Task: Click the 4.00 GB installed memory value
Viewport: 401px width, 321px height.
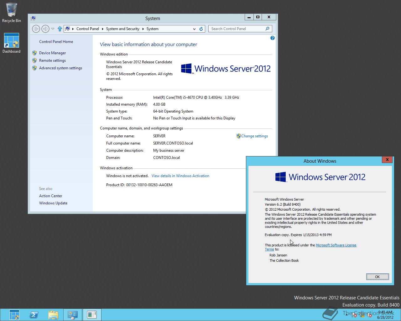Action: pyautogui.click(x=159, y=104)
